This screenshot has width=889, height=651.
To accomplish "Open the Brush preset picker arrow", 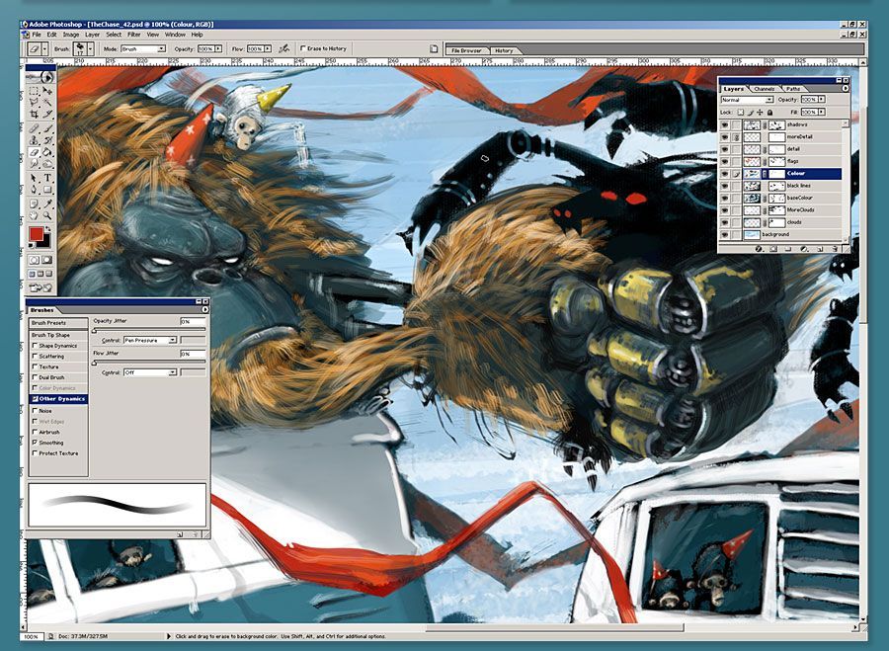I will pos(90,48).
